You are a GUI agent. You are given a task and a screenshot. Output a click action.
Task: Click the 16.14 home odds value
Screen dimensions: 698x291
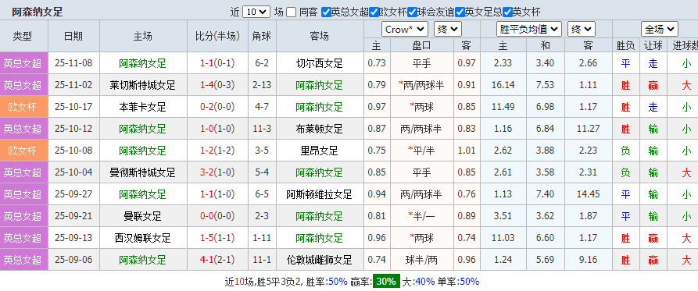click(503, 85)
